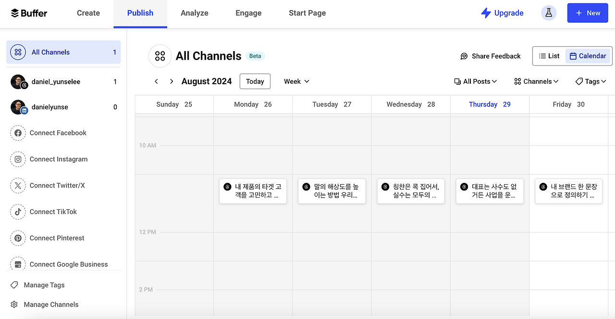Click the Connect Pinterest icon
This screenshot has height=319, width=615.
click(x=18, y=238)
